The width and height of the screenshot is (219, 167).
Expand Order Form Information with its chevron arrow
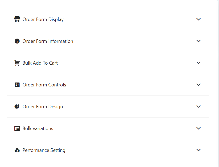coord(199,41)
